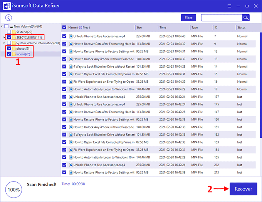Check the $Extend(29) folder checkbox
262x202 pixels.
tap(9, 32)
